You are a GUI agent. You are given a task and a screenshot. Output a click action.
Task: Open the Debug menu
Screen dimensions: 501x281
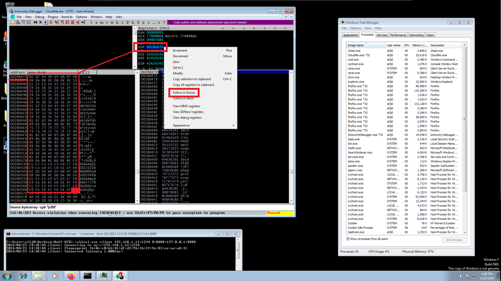(x=40, y=17)
